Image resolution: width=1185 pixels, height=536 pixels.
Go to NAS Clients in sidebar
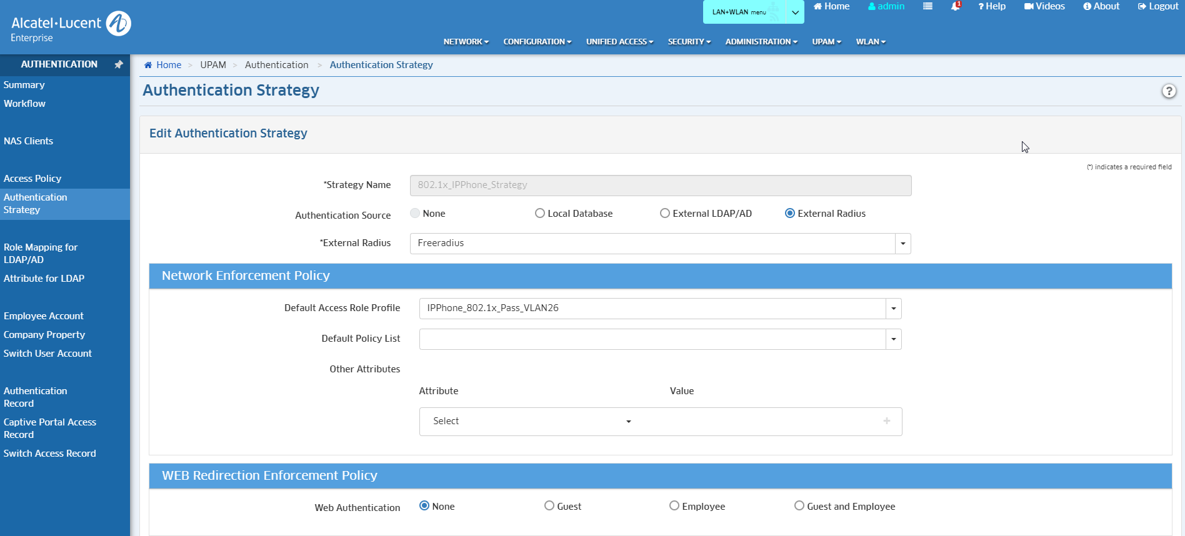[x=29, y=141]
